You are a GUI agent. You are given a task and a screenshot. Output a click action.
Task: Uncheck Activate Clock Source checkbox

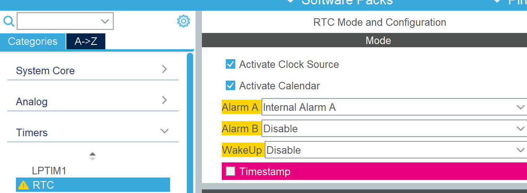[231, 64]
